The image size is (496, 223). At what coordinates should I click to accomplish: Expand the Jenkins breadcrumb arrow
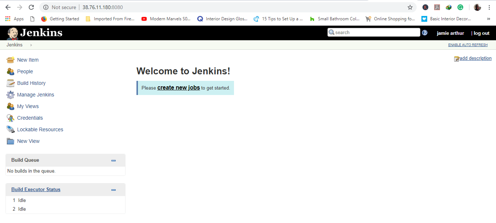point(31,45)
